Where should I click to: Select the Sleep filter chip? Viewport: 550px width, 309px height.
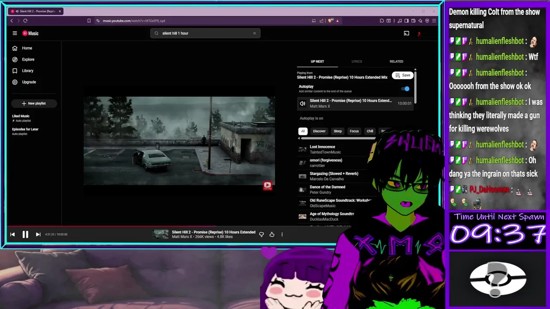coord(338,131)
